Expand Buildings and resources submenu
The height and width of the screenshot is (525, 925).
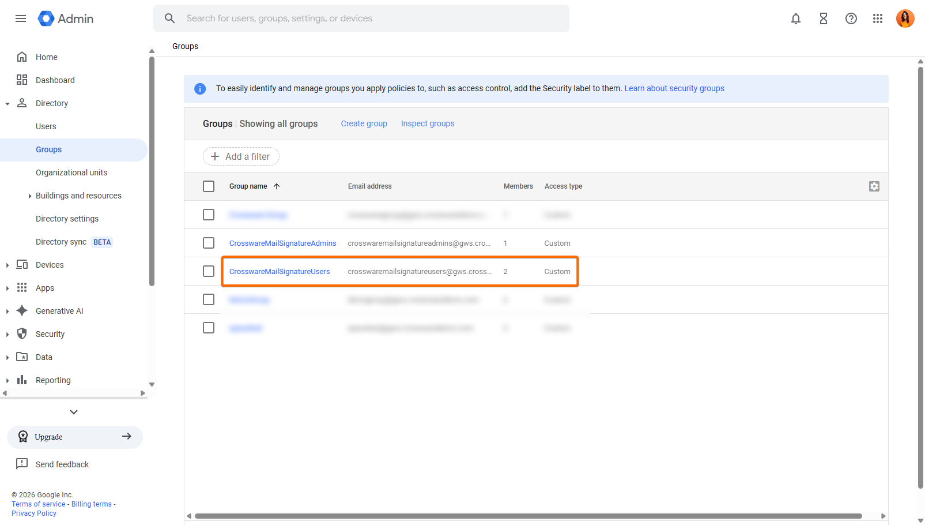[30, 196]
